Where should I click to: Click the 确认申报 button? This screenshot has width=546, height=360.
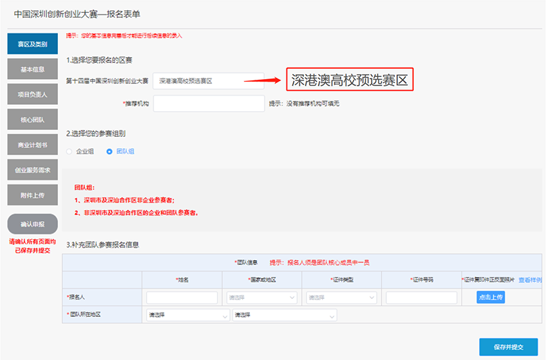coord(32,224)
